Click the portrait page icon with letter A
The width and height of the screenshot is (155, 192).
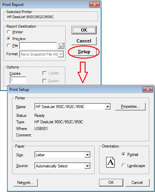[110, 162]
